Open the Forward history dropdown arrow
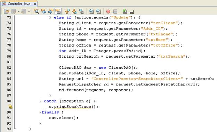Screen dimensions: 217x132 tap(29, 11)
